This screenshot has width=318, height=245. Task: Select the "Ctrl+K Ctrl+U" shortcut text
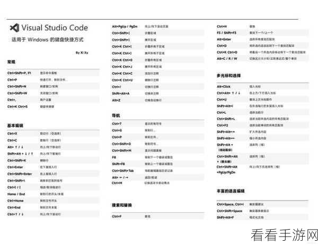(x=122, y=80)
